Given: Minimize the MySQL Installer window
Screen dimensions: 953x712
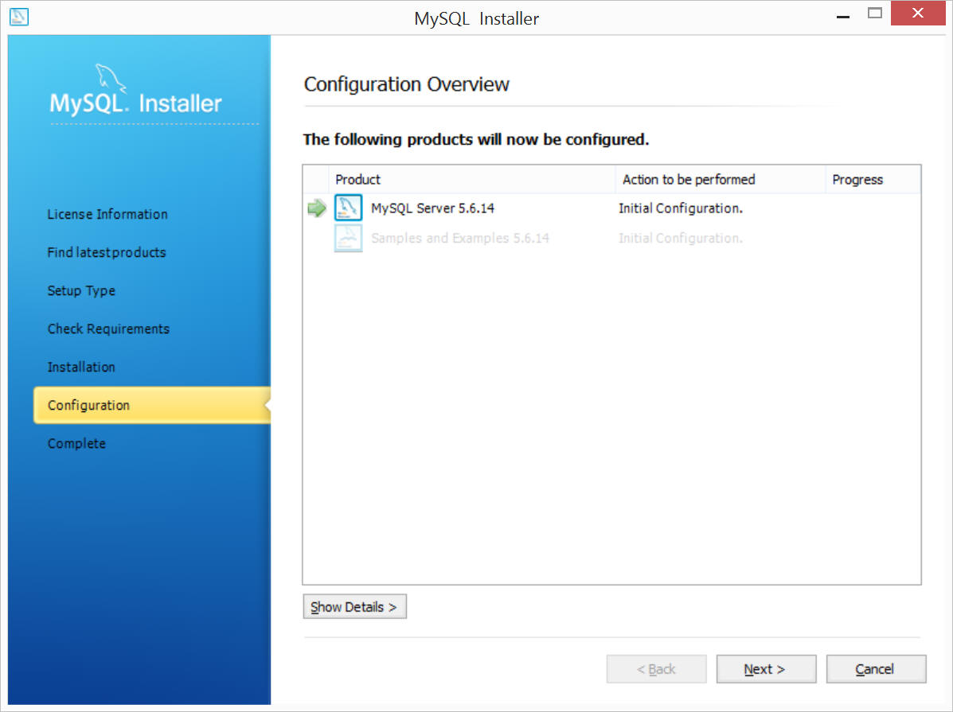Looking at the screenshot, I should pos(843,15).
